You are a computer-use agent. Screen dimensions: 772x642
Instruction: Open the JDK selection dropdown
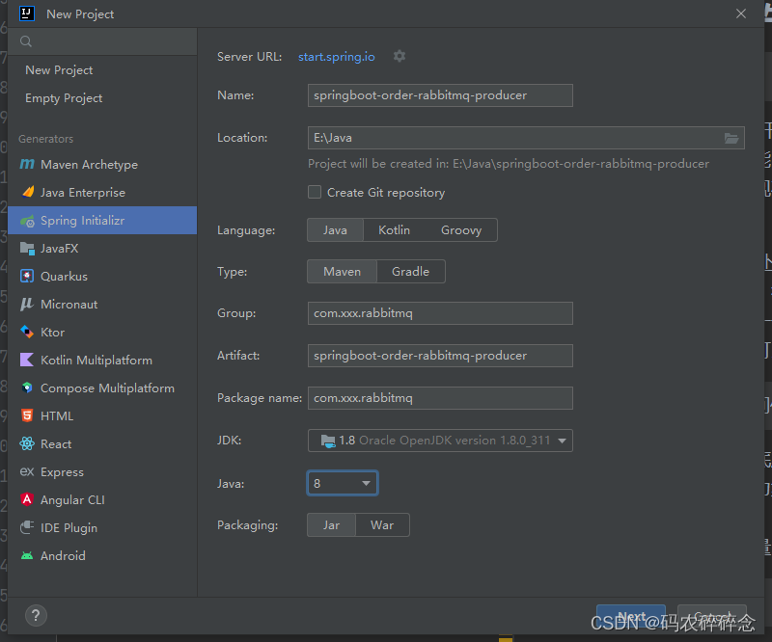(x=440, y=441)
